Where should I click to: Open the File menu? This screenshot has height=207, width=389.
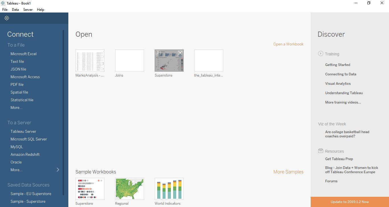[5, 9]
